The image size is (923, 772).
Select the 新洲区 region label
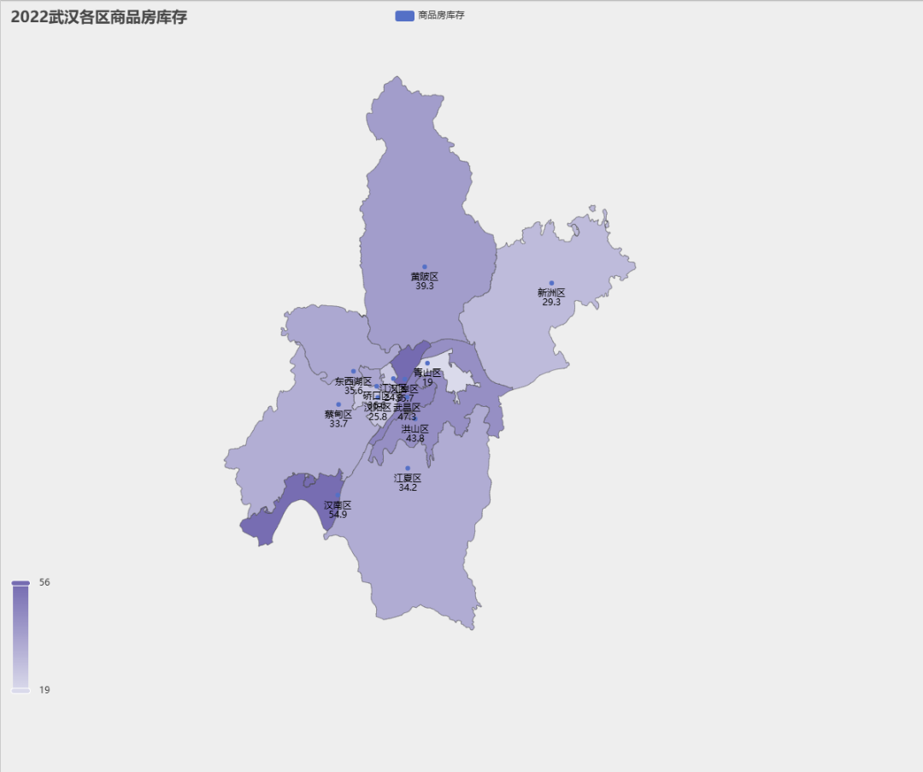click(551, 292)
